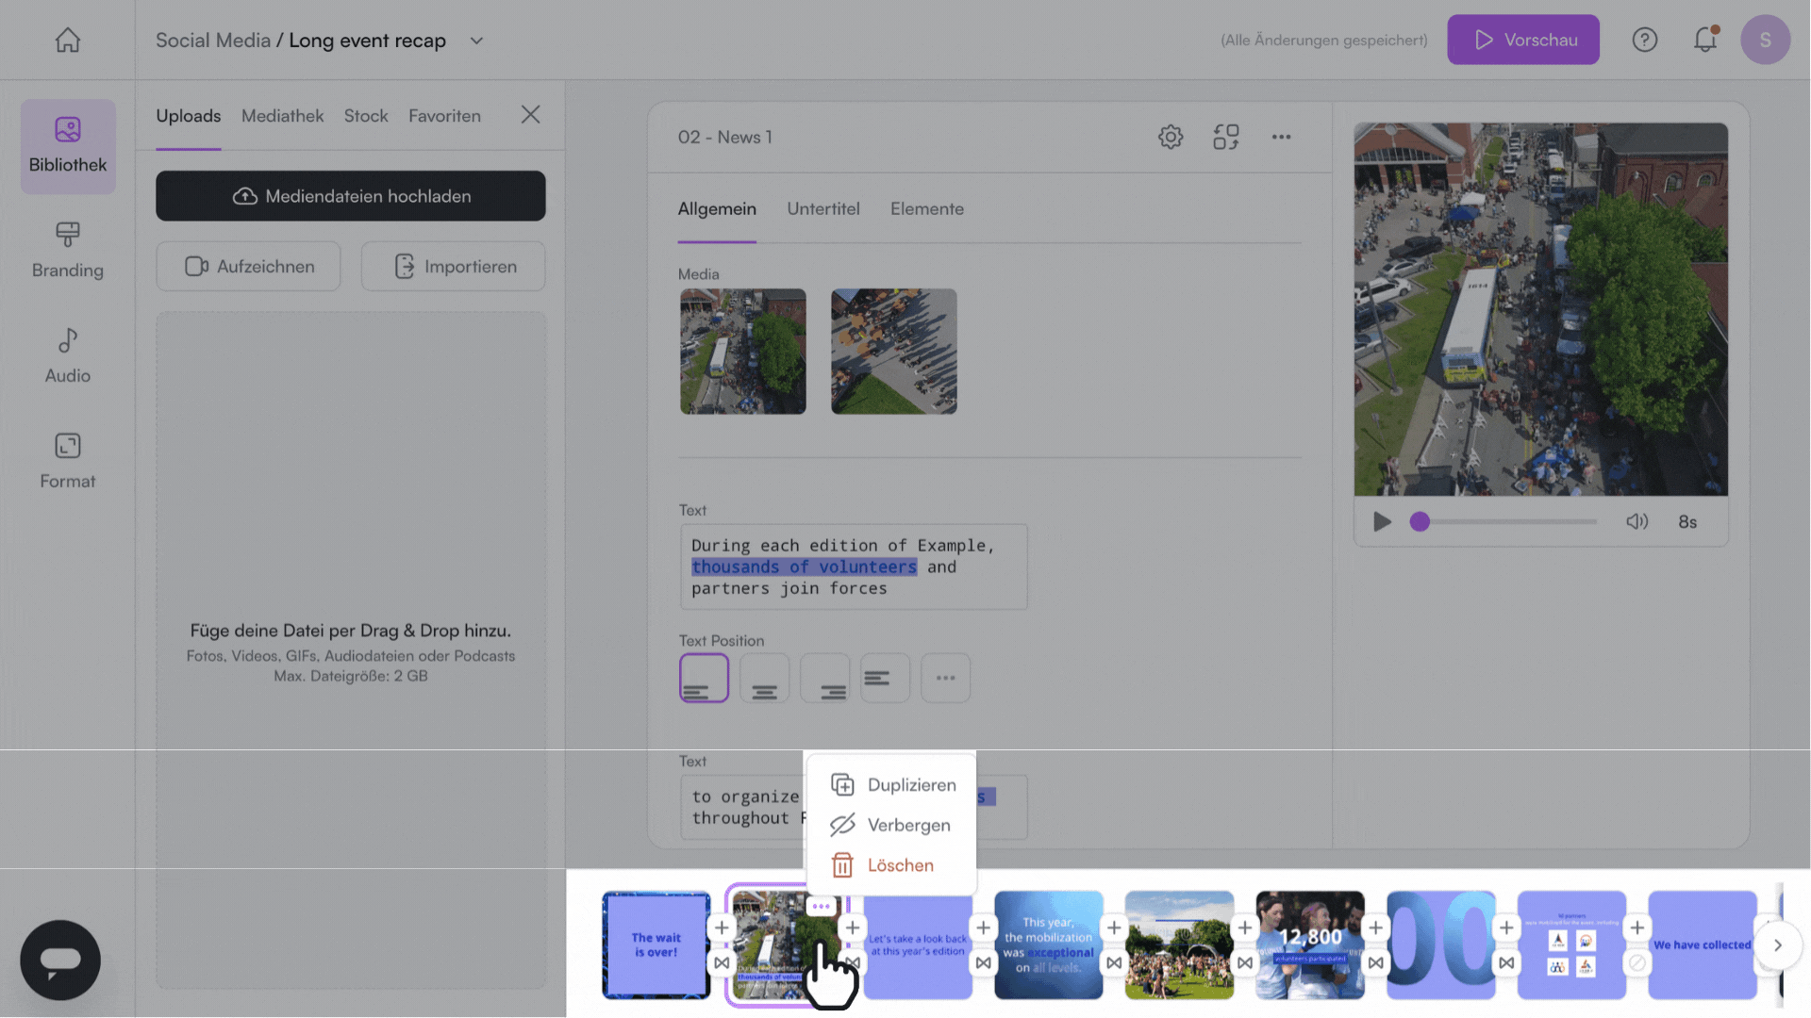
Task: Open notifications bell
Action: [1704, 40]
